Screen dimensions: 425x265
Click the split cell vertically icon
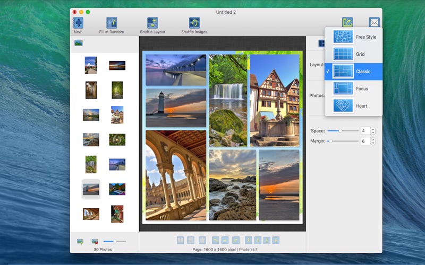[x=181, y=240]
